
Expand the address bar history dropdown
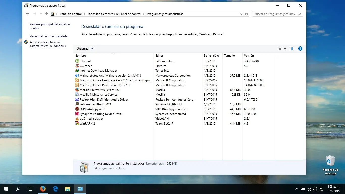[x=241, y=14]
